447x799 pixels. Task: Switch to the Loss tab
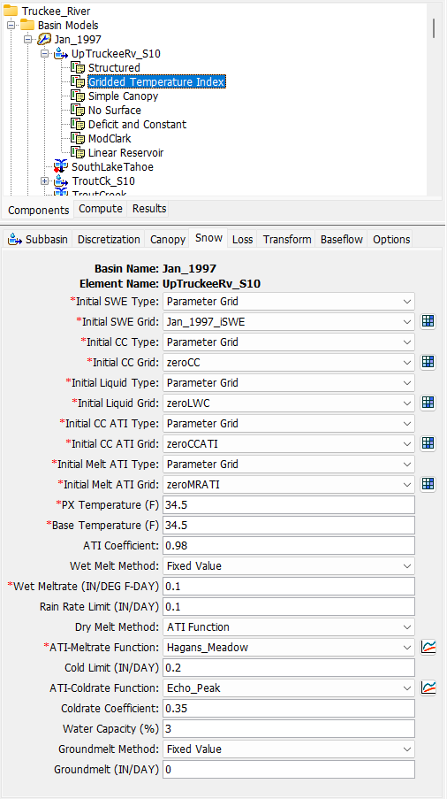coord(243,239)
